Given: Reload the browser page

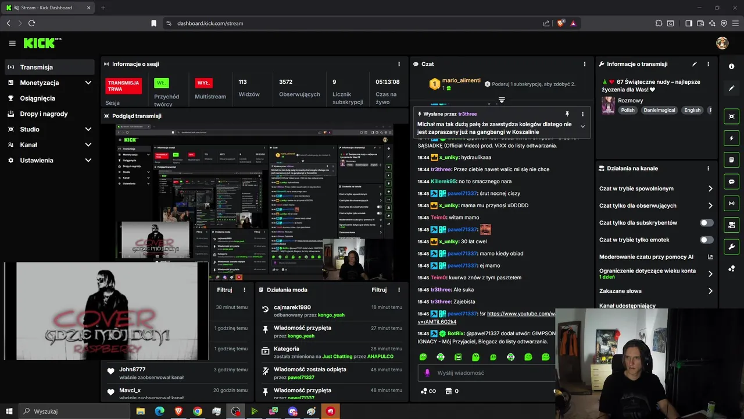Looking at the screenshot, I should pyautogui.click(x=31, y=23).
